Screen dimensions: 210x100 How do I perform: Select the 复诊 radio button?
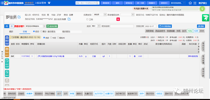[x=41, y=31]
